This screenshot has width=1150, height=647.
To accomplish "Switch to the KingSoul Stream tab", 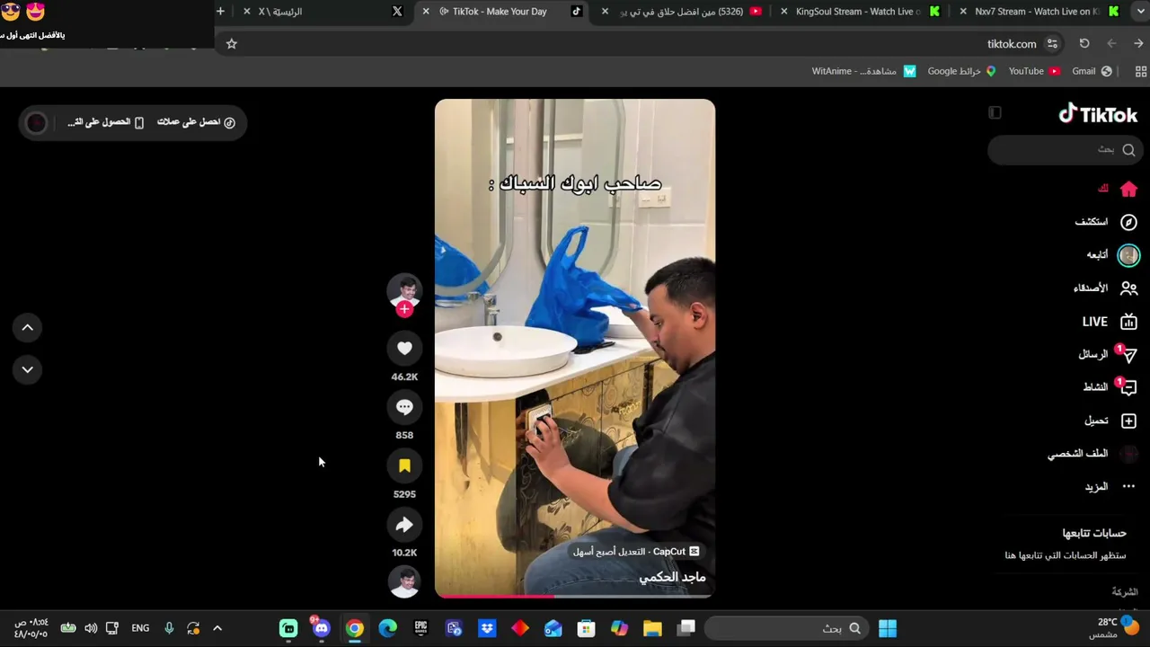I will coord(858,12).
